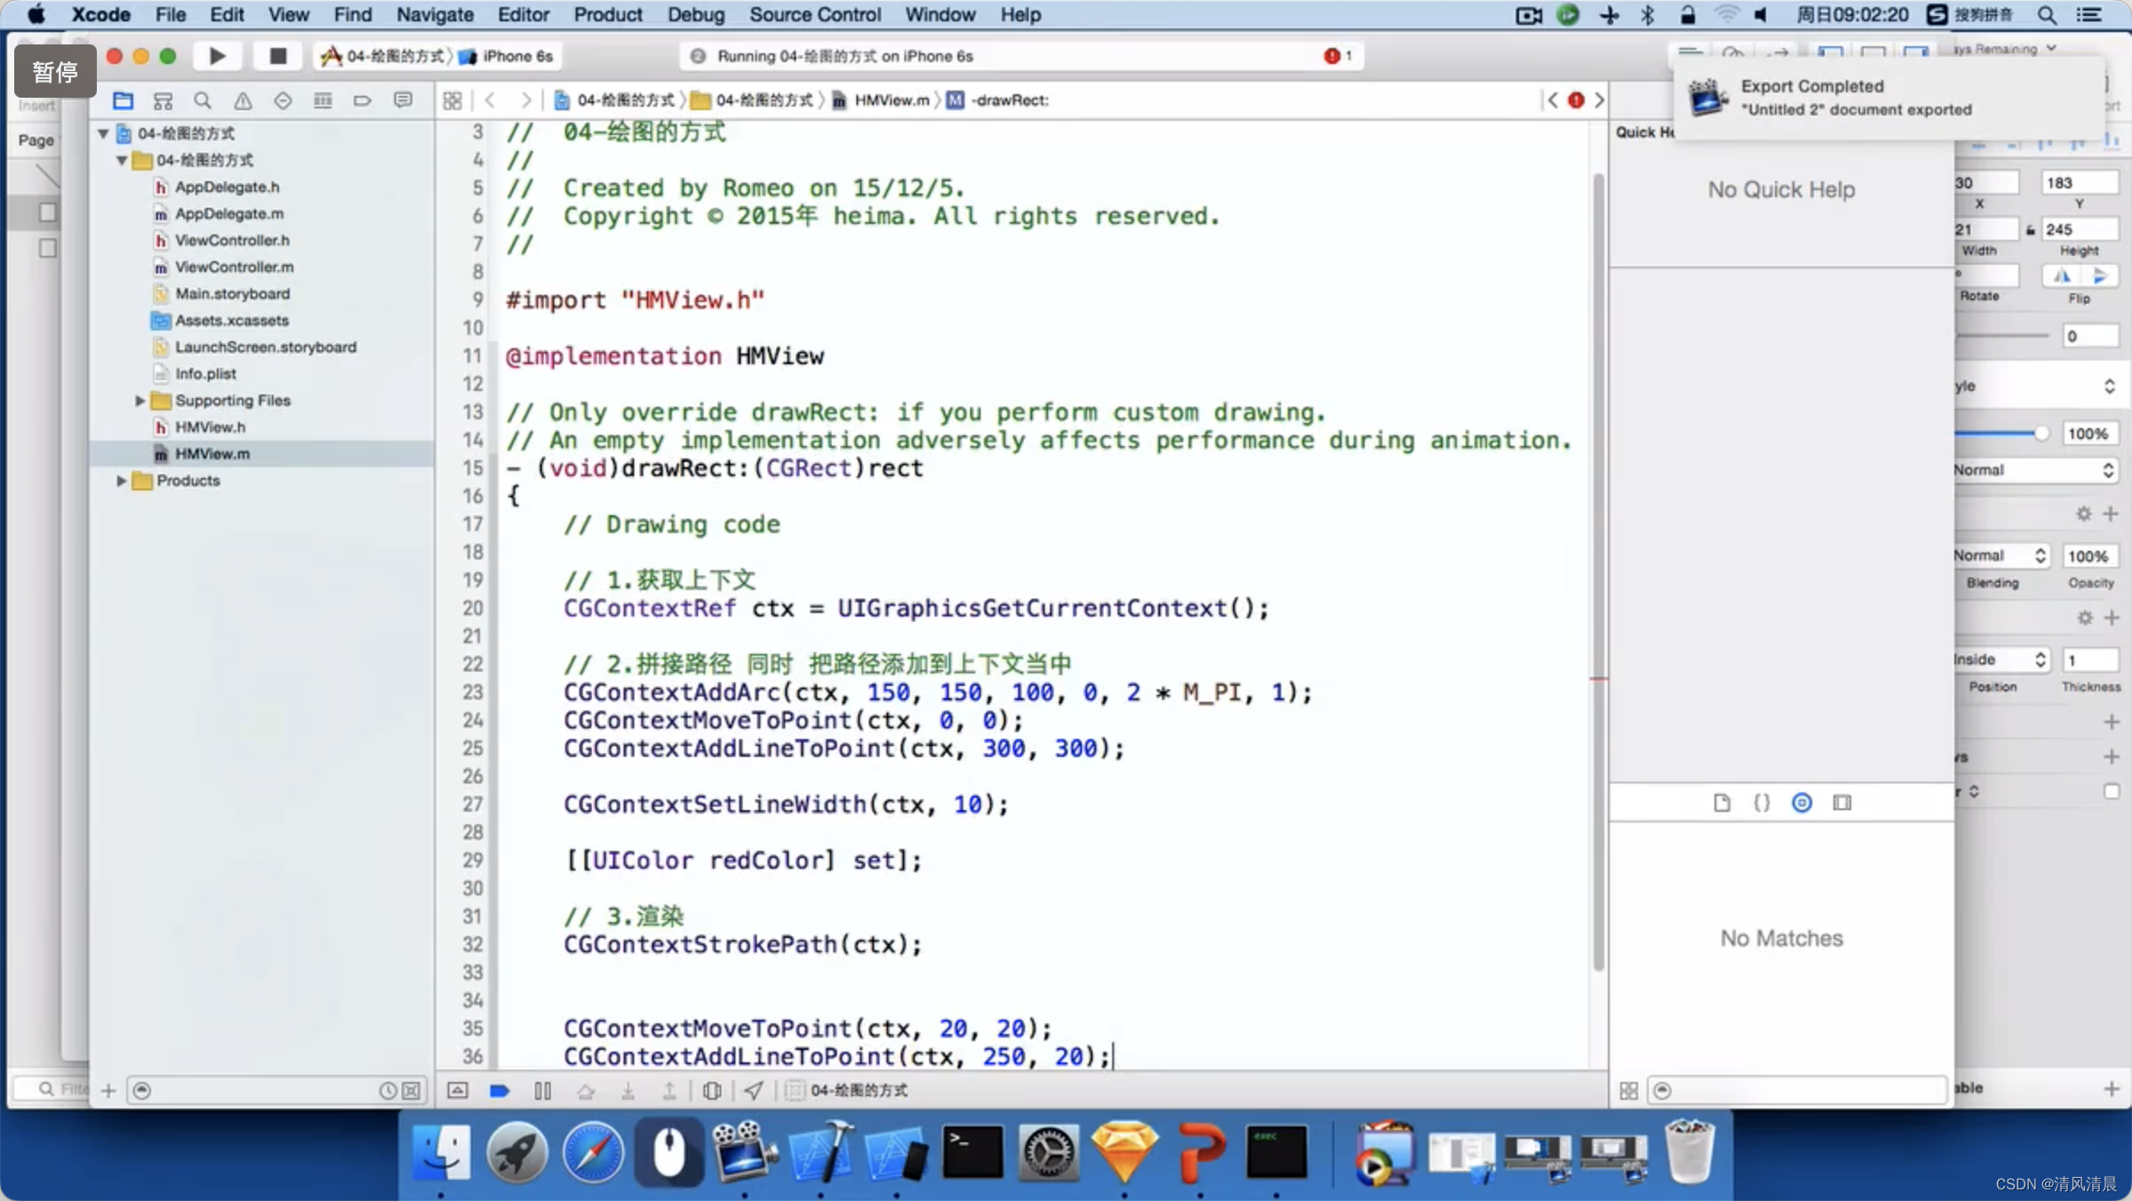Jump to next issue arrow
The image size is (2132, 1201).
coord(1599,100)
